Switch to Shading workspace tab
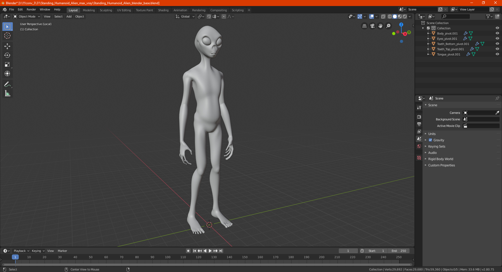Viewport: 502px width, 272px height. (x=163, y=10)
